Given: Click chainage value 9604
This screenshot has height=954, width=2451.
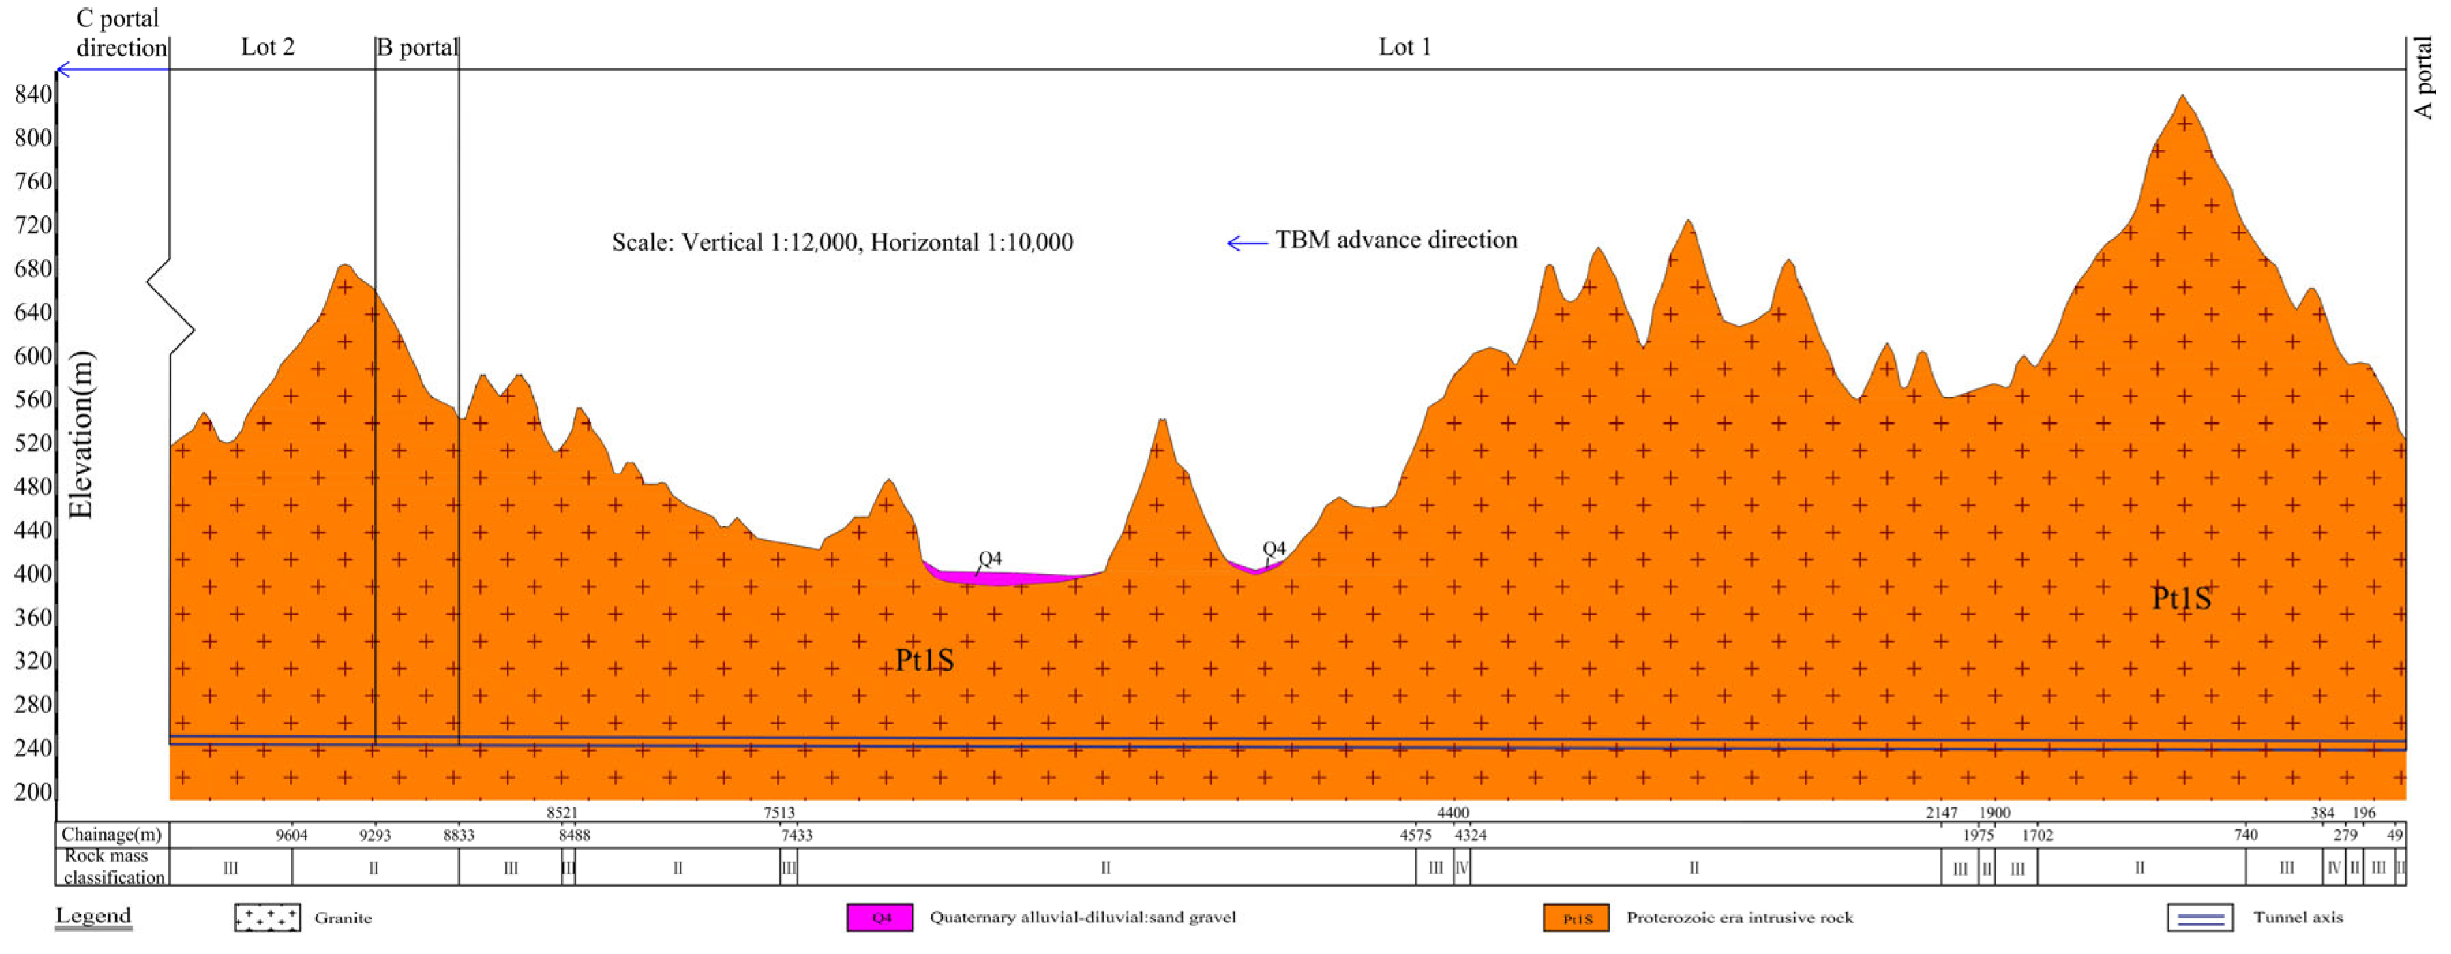Looking at the screenshot, I should click(x=292, y=835).
